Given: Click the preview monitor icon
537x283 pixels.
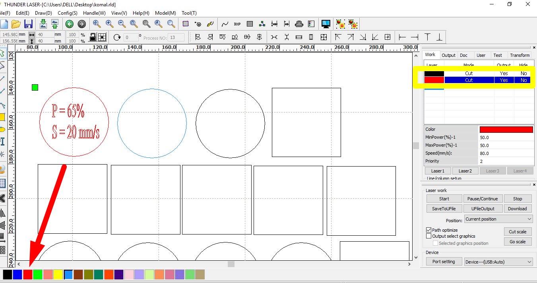Looking at the screenshot, I should pos(326,24).
